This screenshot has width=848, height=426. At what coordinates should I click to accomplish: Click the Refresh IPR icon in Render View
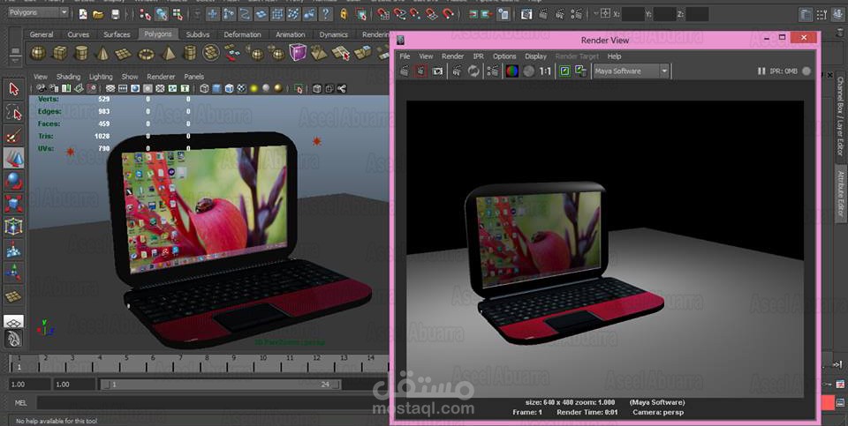(473, 71)
